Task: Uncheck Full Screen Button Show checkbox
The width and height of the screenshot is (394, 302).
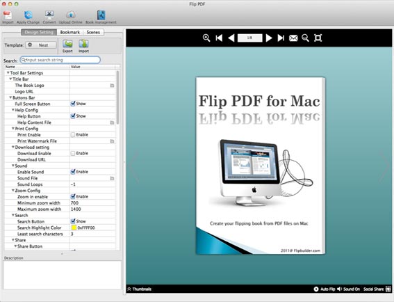Action: click(x=73, y=104)
